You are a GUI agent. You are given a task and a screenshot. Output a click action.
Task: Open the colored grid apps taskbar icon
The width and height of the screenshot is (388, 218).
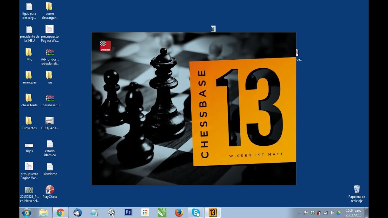click(145, 213)
